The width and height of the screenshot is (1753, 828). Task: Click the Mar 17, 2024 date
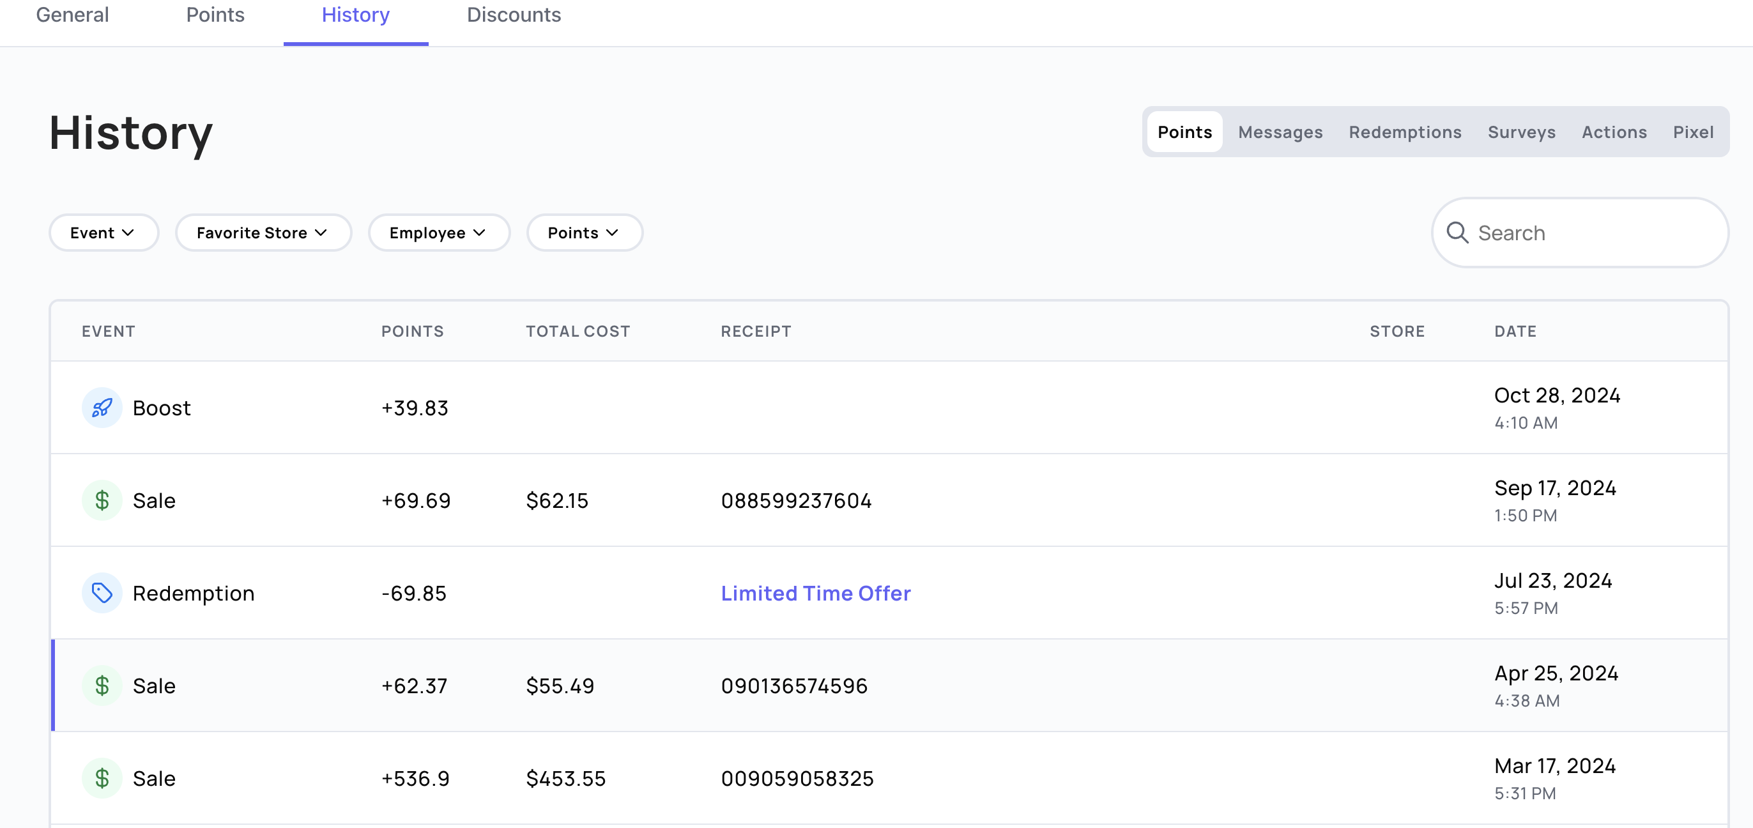click(1555, 765)
